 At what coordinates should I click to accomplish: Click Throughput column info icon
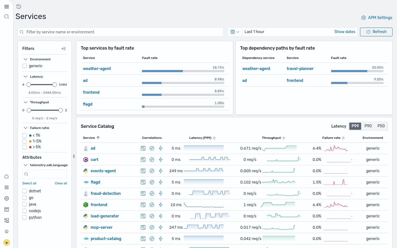[x=284, y=138]
